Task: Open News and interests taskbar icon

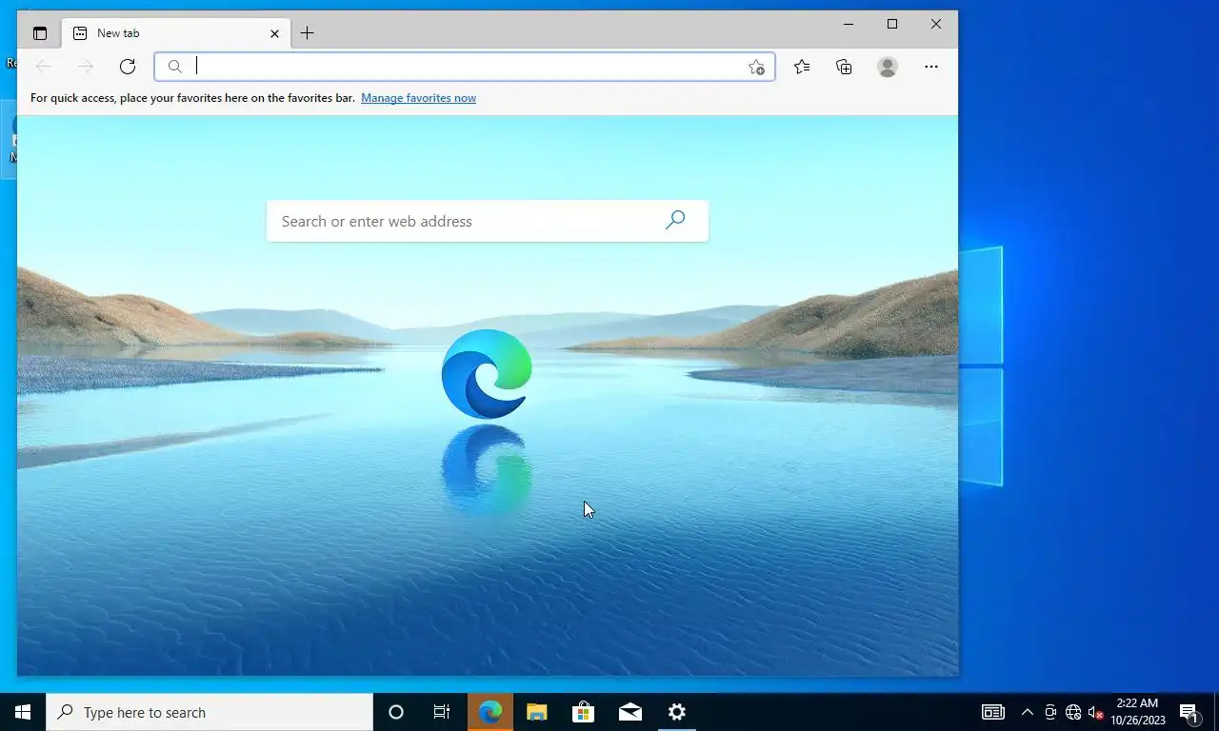Action: (x=993, y=712)
